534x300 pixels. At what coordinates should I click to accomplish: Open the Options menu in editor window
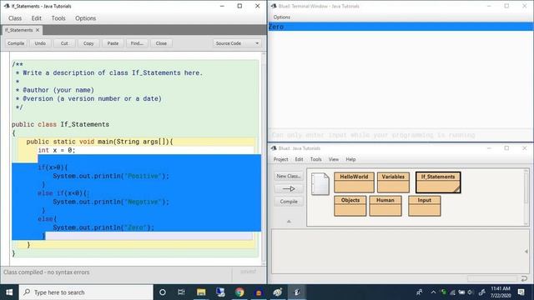(x=85, y=18)
